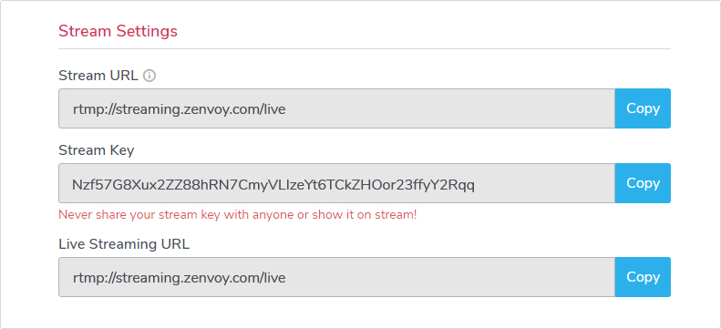Copy the Stream Key value
The width and height of the screenshot is (721, 329).
[x=643, y=183]
